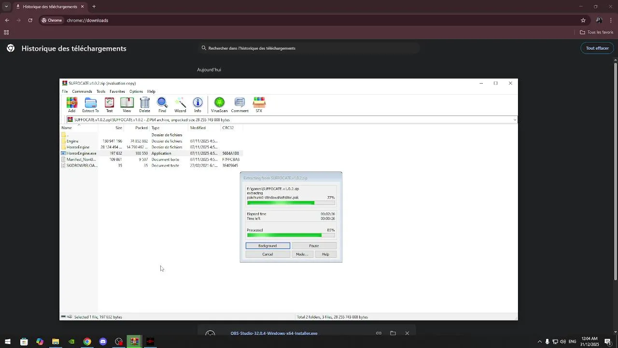Open the Commands menu
Viewport: 618px width, 348px height.
82,91
